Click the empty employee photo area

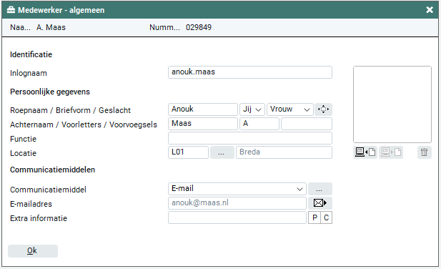pyautogui.click(x=392, y=104)
